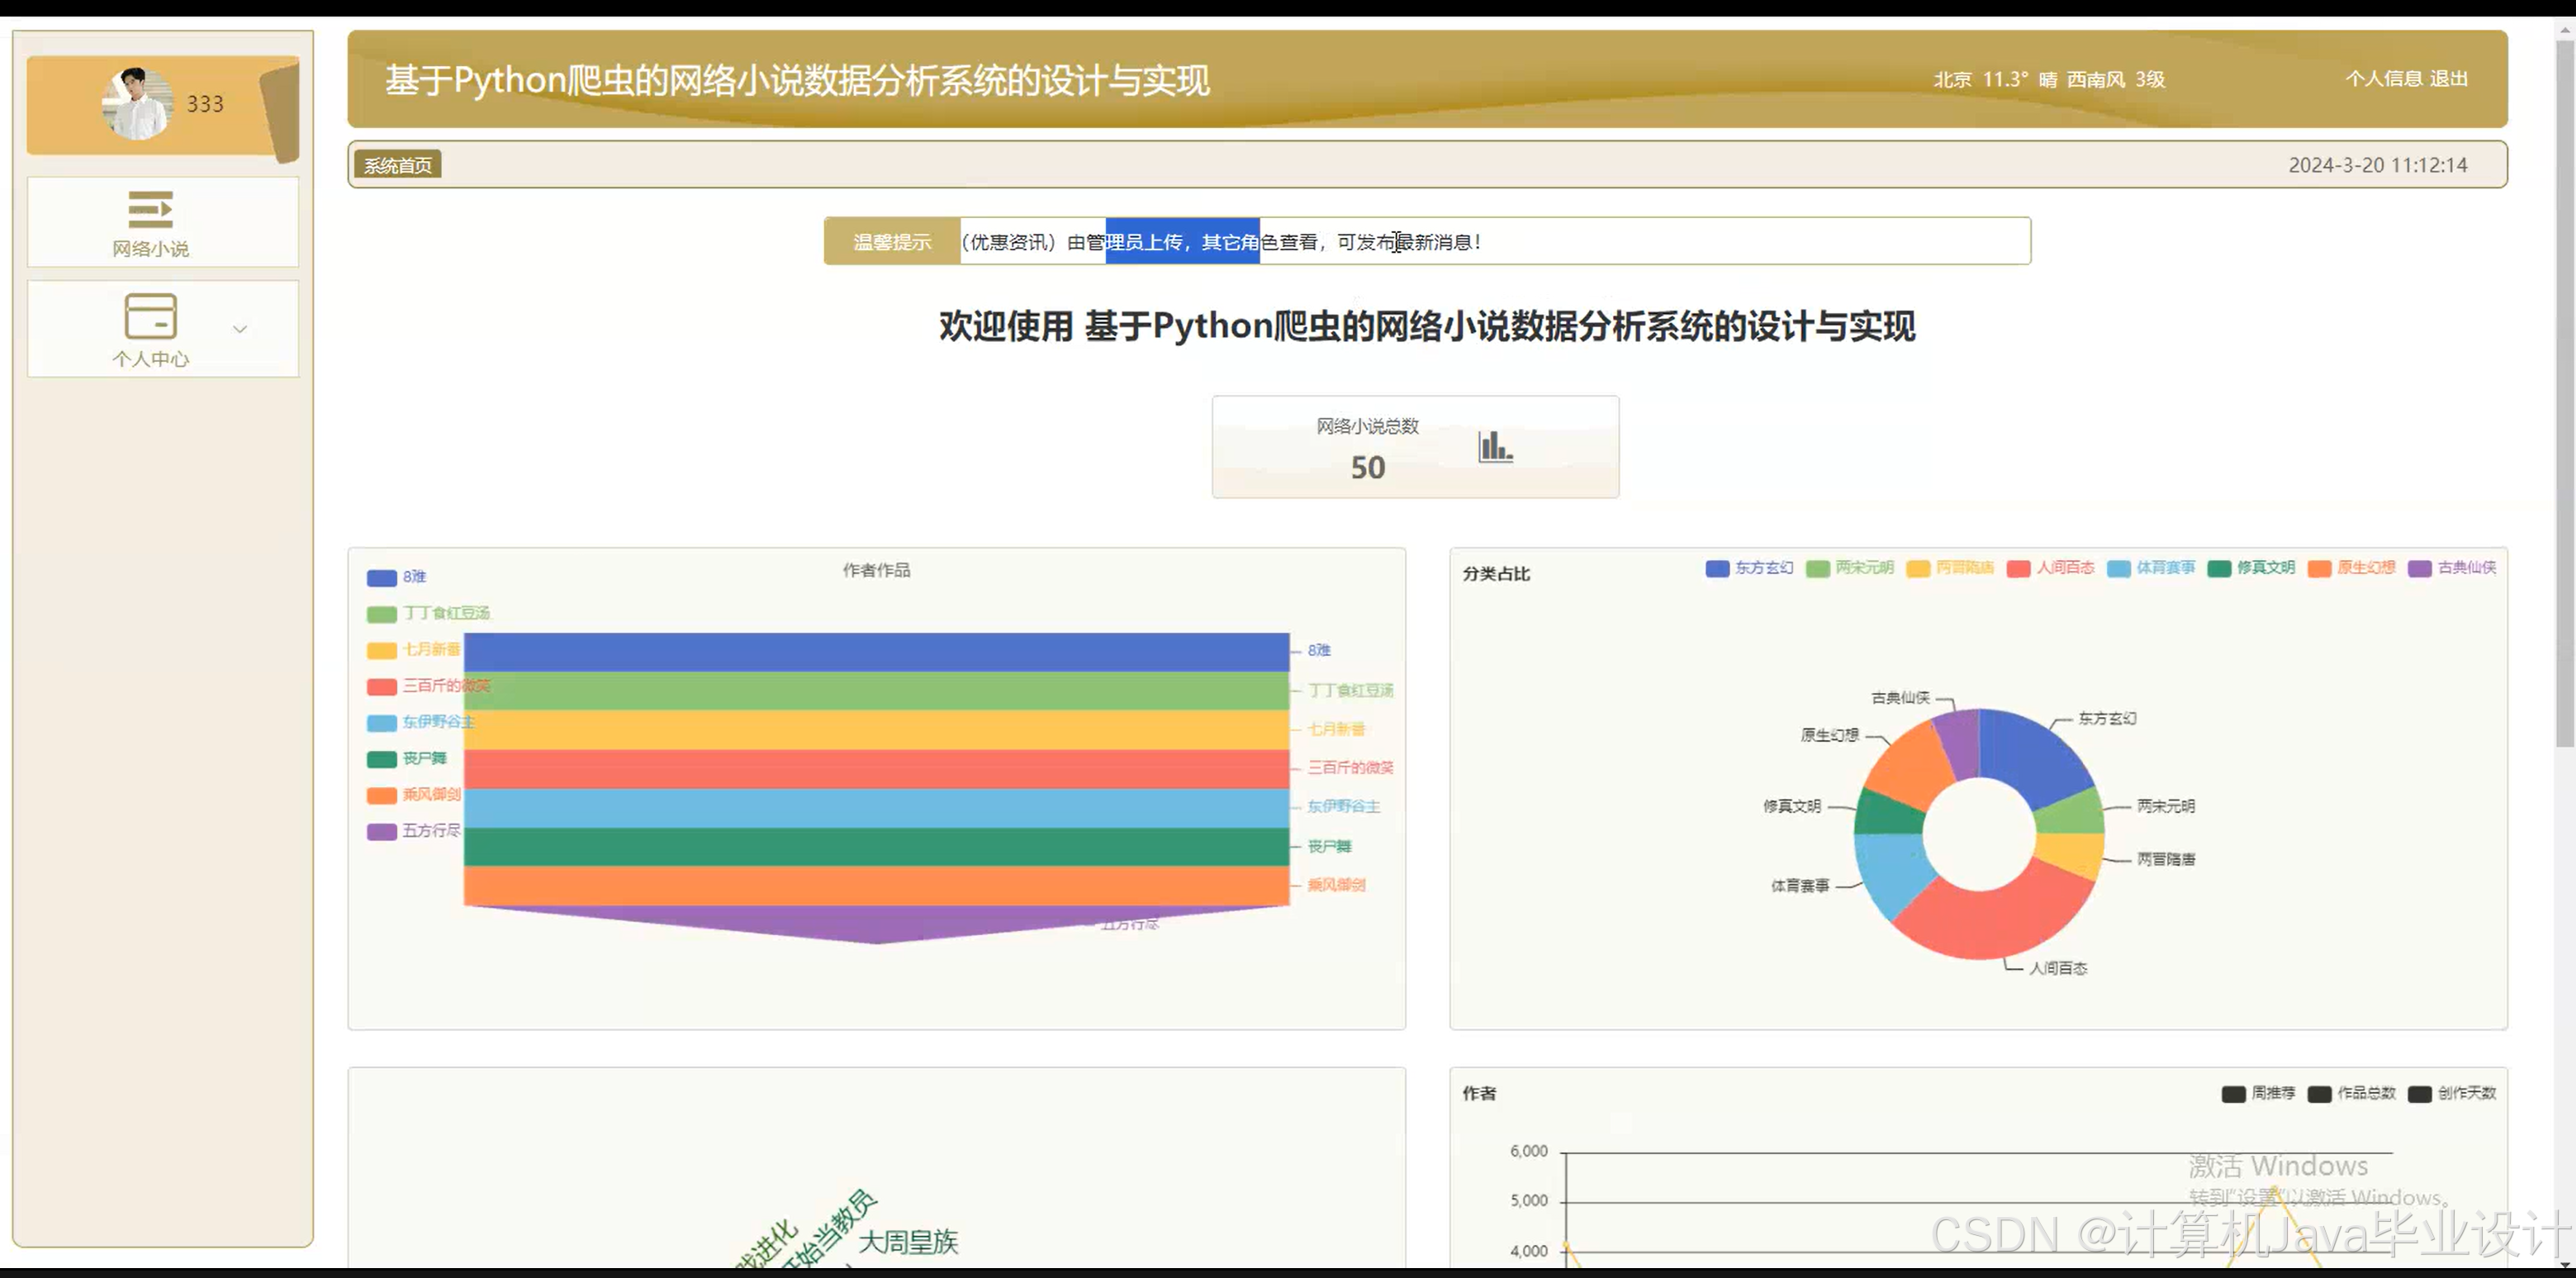Open the 个人中心 card icon

pyautogui.click(x=150, y=316)
